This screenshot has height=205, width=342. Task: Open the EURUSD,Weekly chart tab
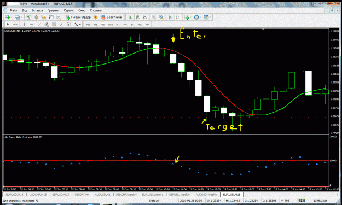click(153, 194)
